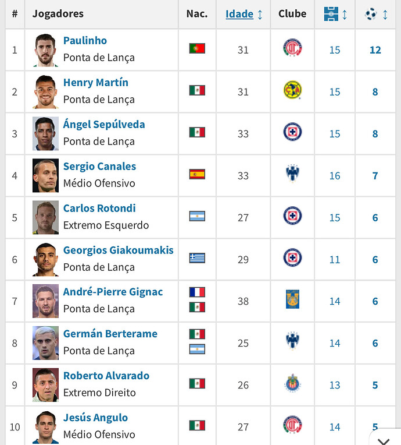Click the Clube column header
The width and height of the screenshot is (401, 445).
pos(292,14)
